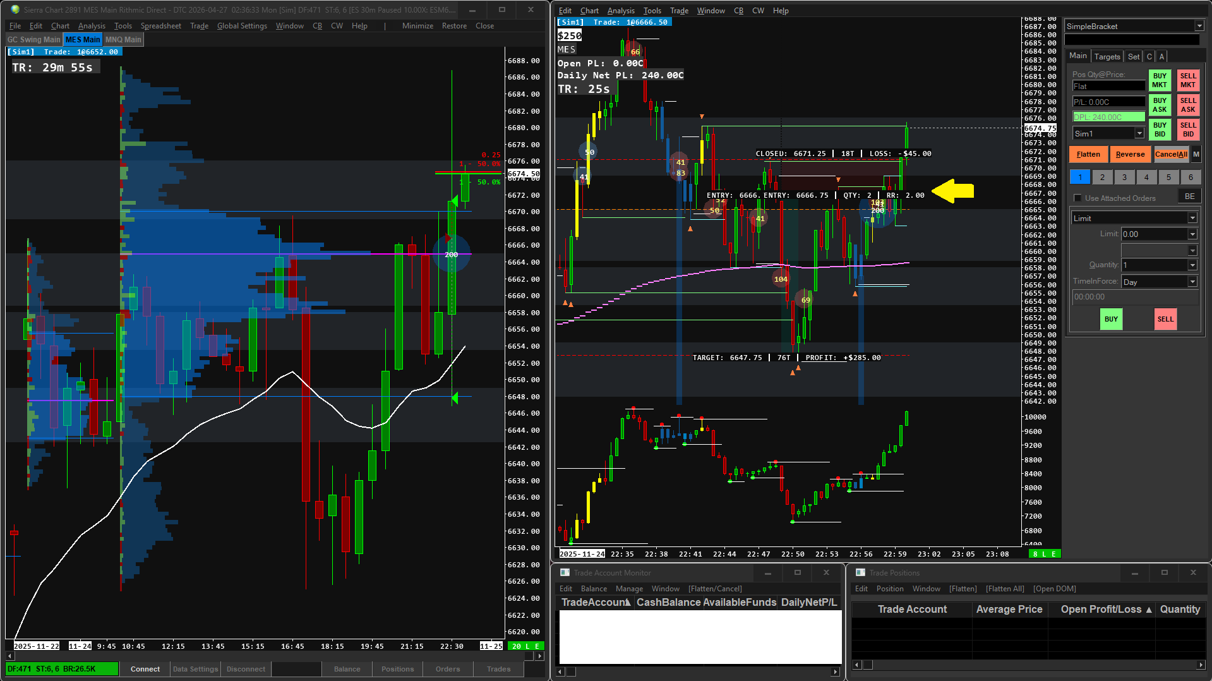This screenshot has width=1212, height=681.
Task: Click the Trade Positions horizontal scrollbar thumb
Action: pyautogui.click(x=868, y=665)
